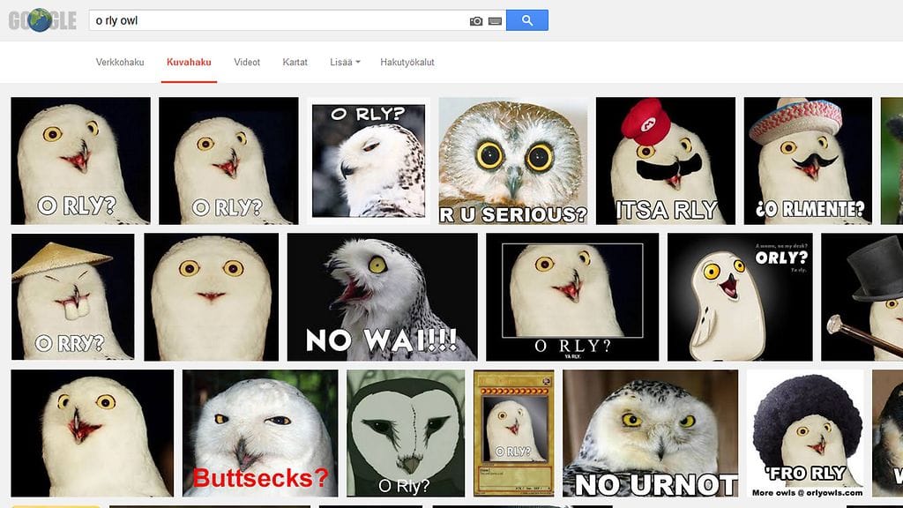Image resolution: width=903 pixels, height=508 pixels.
Task: Open the 'R U SERIOUS?' owl image
Action: pos(512,161)
